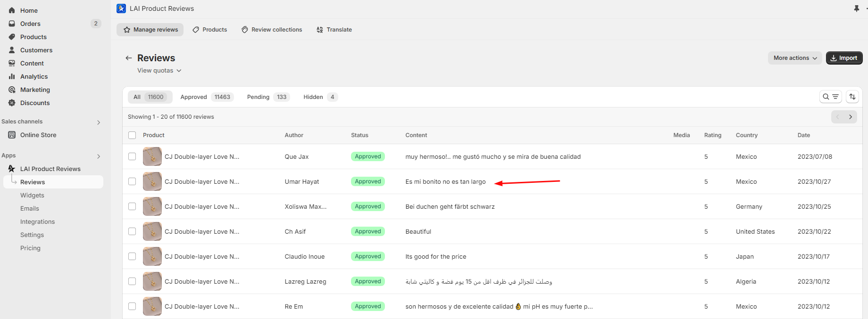Click the Orders icon in the sidebar
Viewport: 868px width, 319px height.
pos(12,24)
